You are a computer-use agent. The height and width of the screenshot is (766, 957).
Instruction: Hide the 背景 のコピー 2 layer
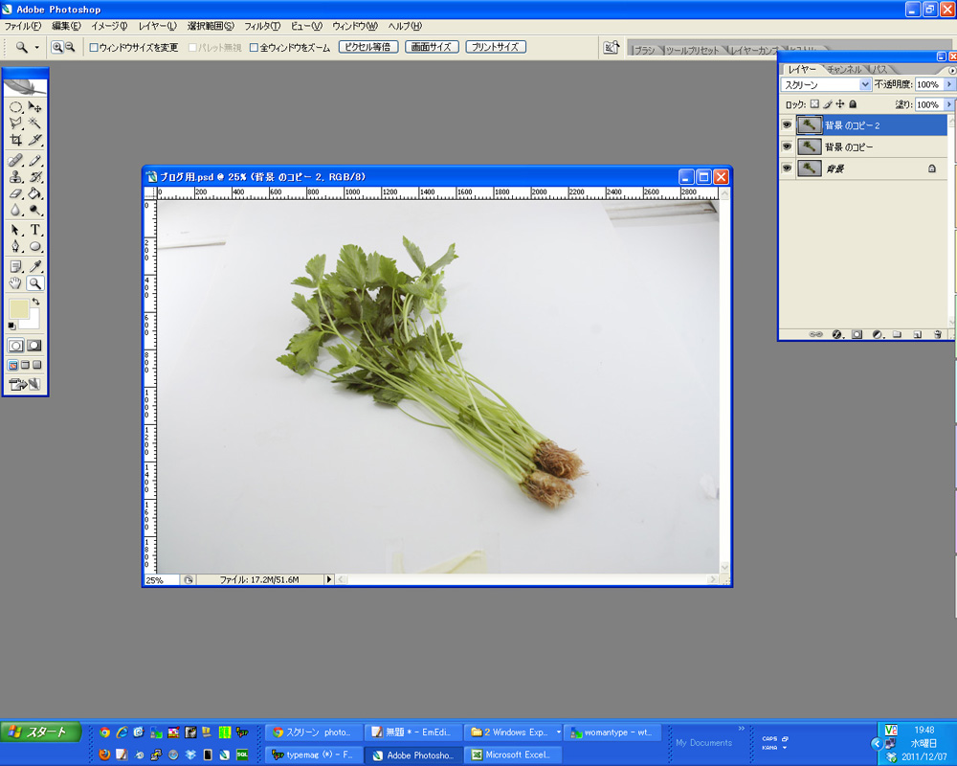787,125
